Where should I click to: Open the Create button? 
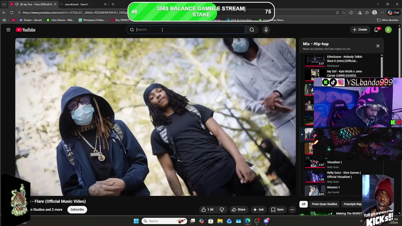point(360,30)
